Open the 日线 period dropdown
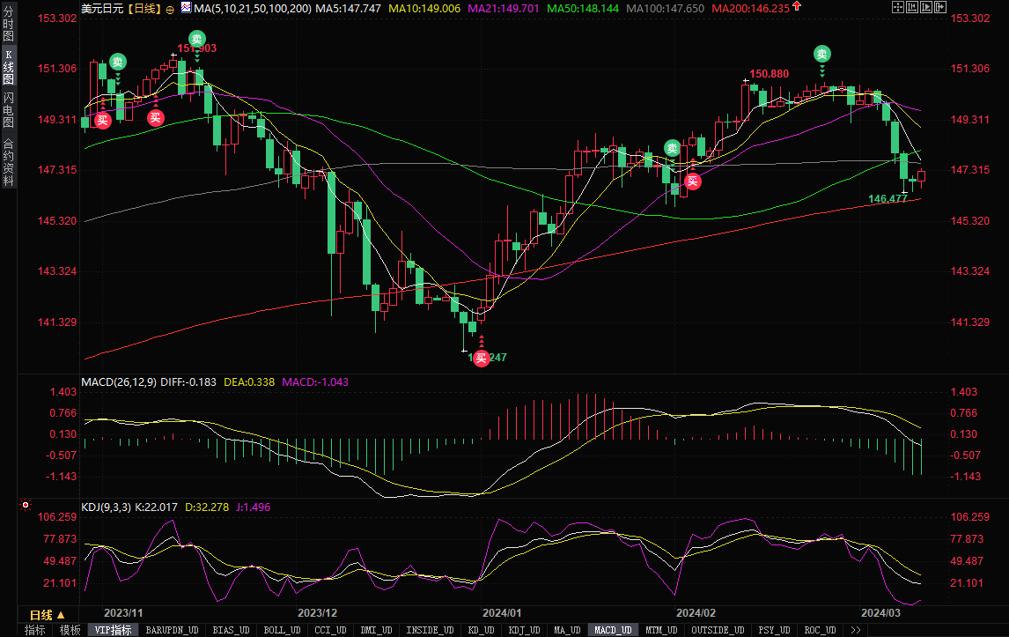 (x=48, y=615)
